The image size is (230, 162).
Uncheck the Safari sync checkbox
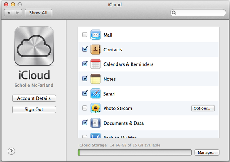click(85, 93)
